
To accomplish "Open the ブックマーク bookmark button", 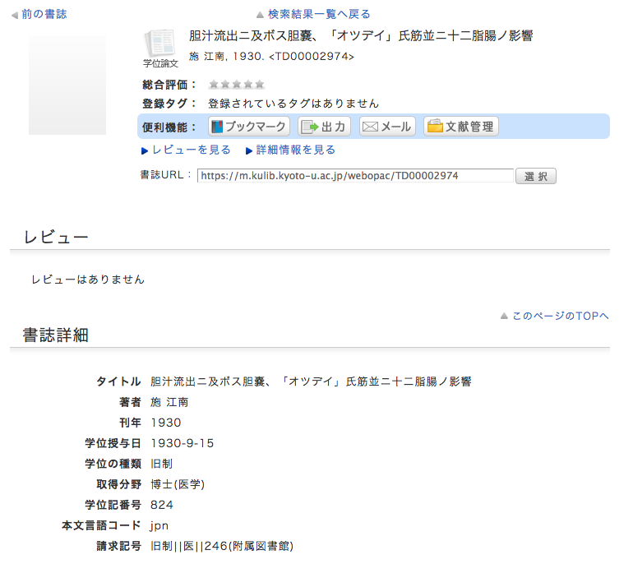I will (248, 127).
